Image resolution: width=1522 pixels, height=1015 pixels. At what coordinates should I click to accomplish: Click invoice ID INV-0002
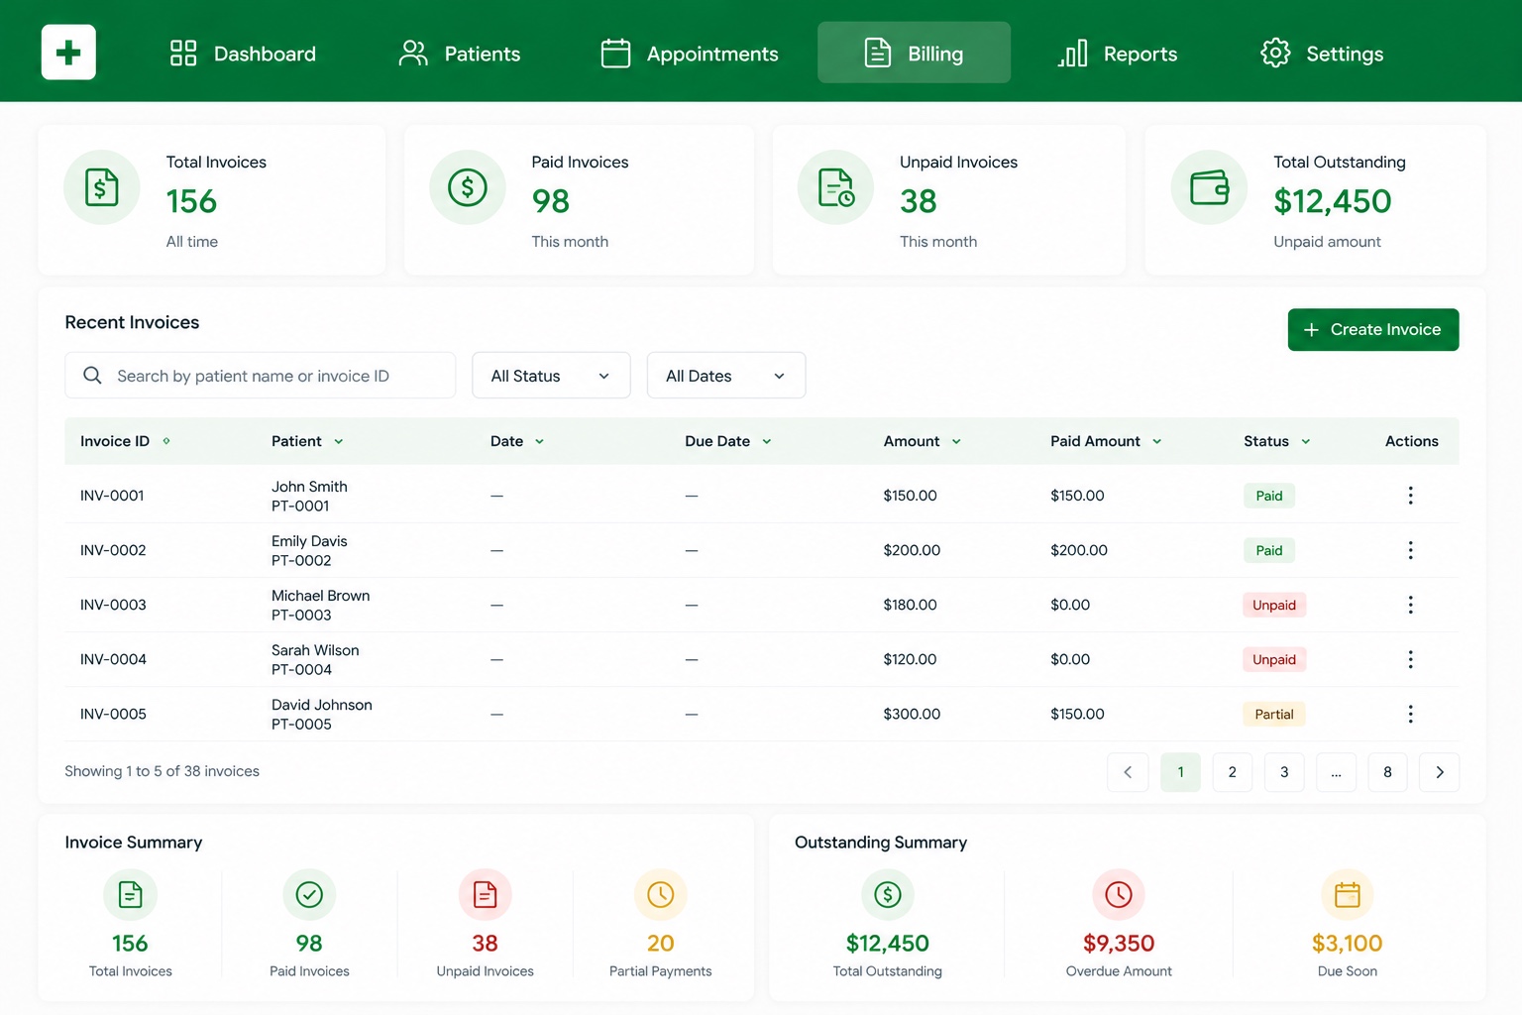113,550
